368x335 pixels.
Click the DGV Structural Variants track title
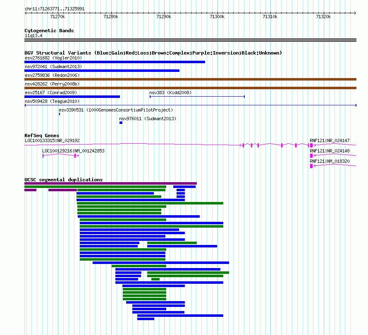coord(153,53)
